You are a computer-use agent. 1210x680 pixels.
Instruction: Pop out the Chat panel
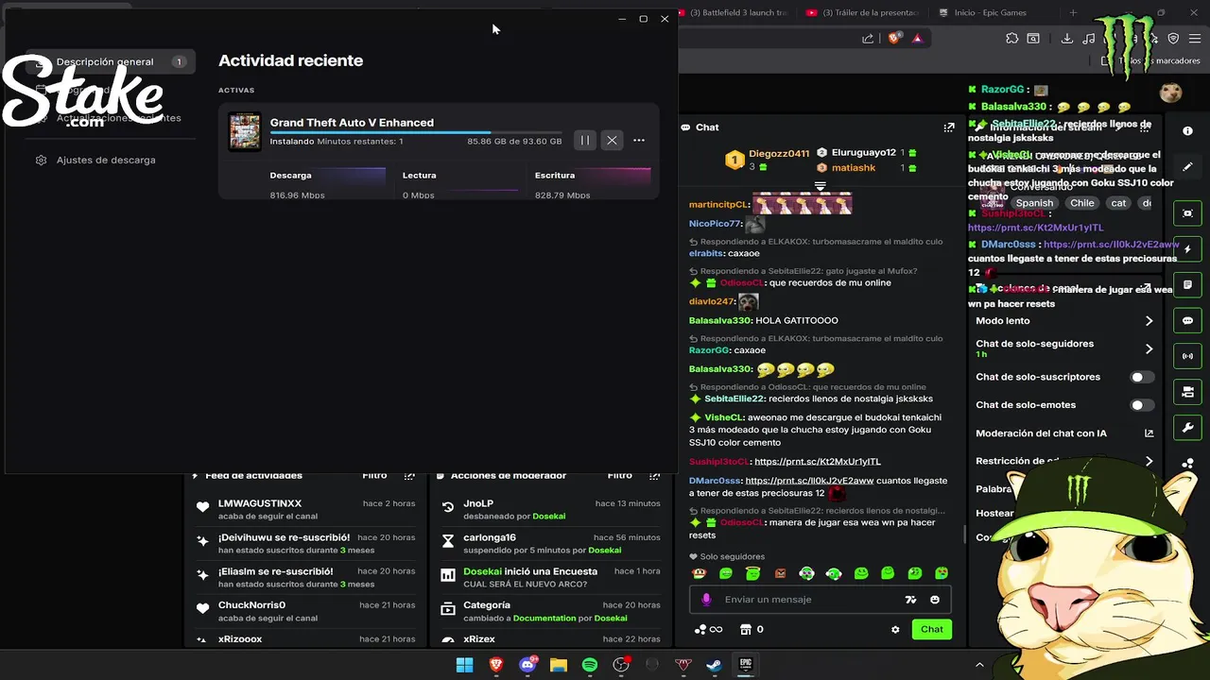pyautogui.click(x=949, y=127)
